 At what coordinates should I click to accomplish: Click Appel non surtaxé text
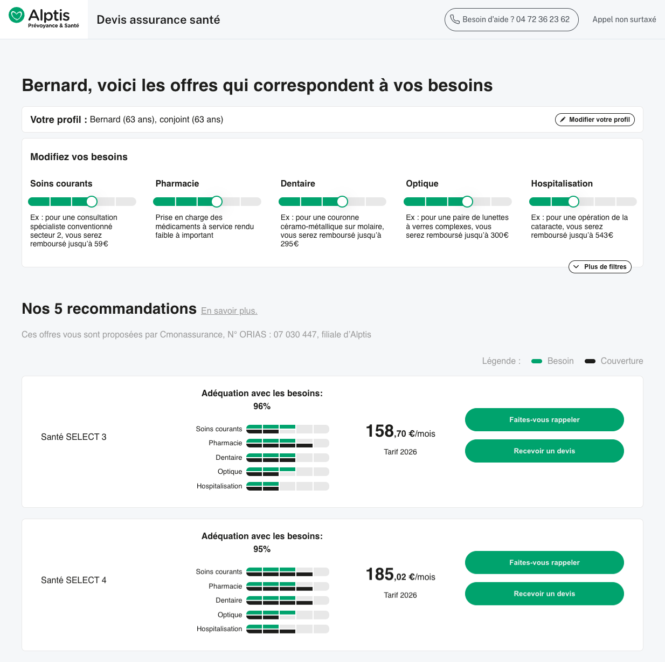tap(624, 19)
